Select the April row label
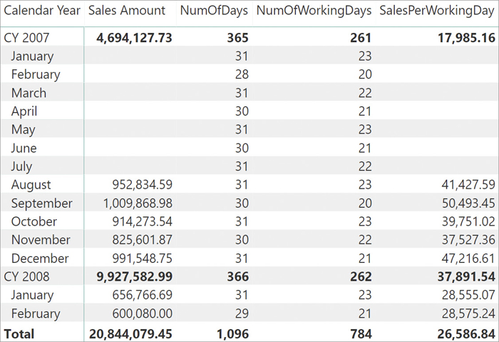This screenshot has width=499, height=342. (24, 111)
